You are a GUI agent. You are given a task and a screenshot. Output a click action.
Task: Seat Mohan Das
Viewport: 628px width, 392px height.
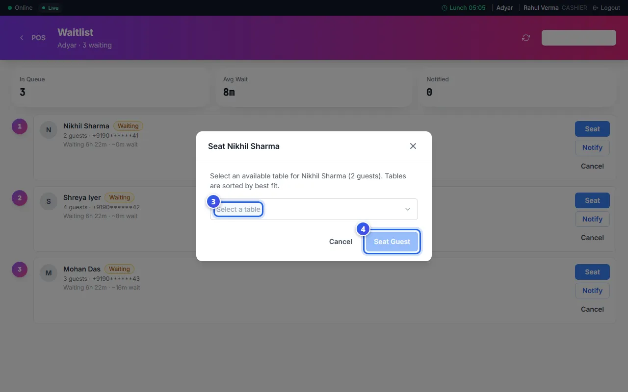[x=592, y=272]
